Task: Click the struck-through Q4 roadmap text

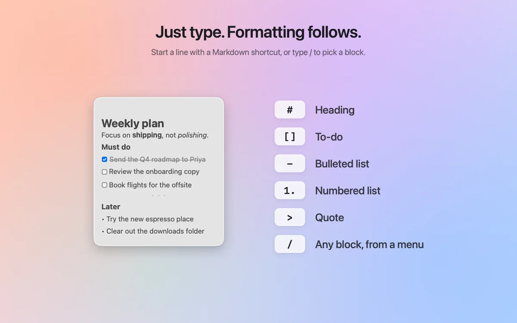Action: (x=157, y=159)
